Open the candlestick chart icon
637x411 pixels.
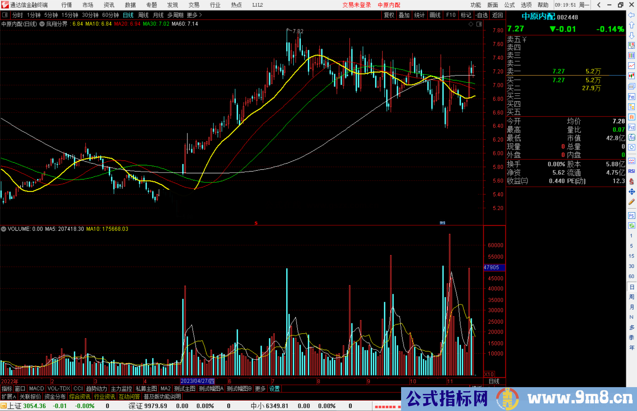(x=631, y=76)
